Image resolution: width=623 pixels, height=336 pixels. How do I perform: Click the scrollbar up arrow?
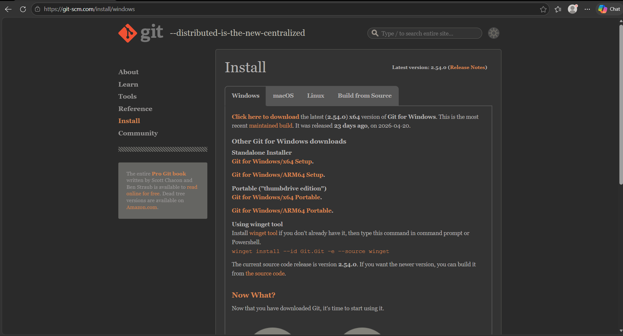pos(621,21)
